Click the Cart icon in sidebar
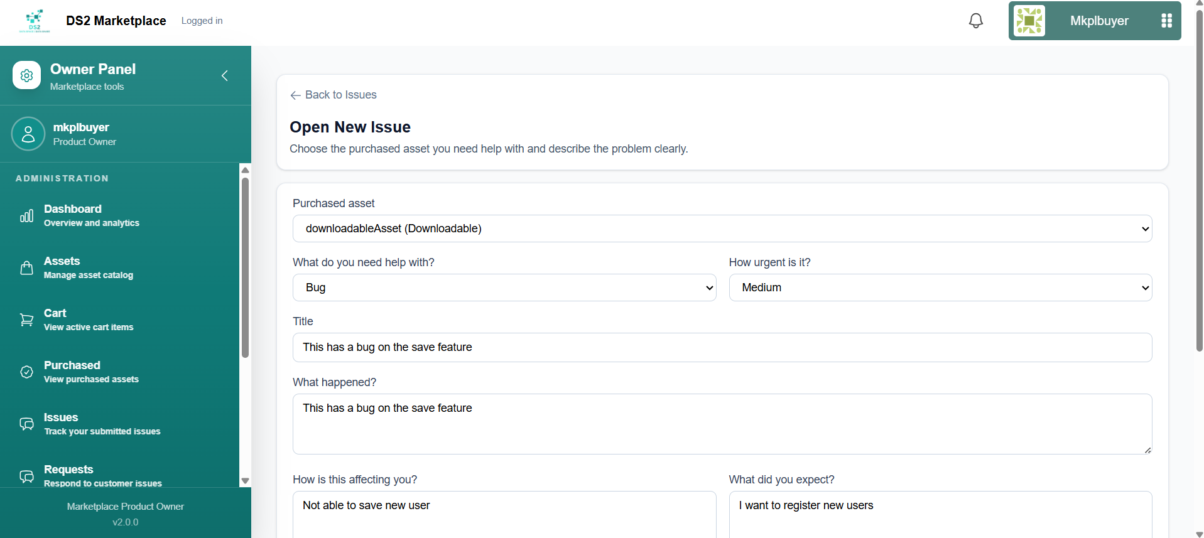The image size is (1204, 538). pos(26,320)
